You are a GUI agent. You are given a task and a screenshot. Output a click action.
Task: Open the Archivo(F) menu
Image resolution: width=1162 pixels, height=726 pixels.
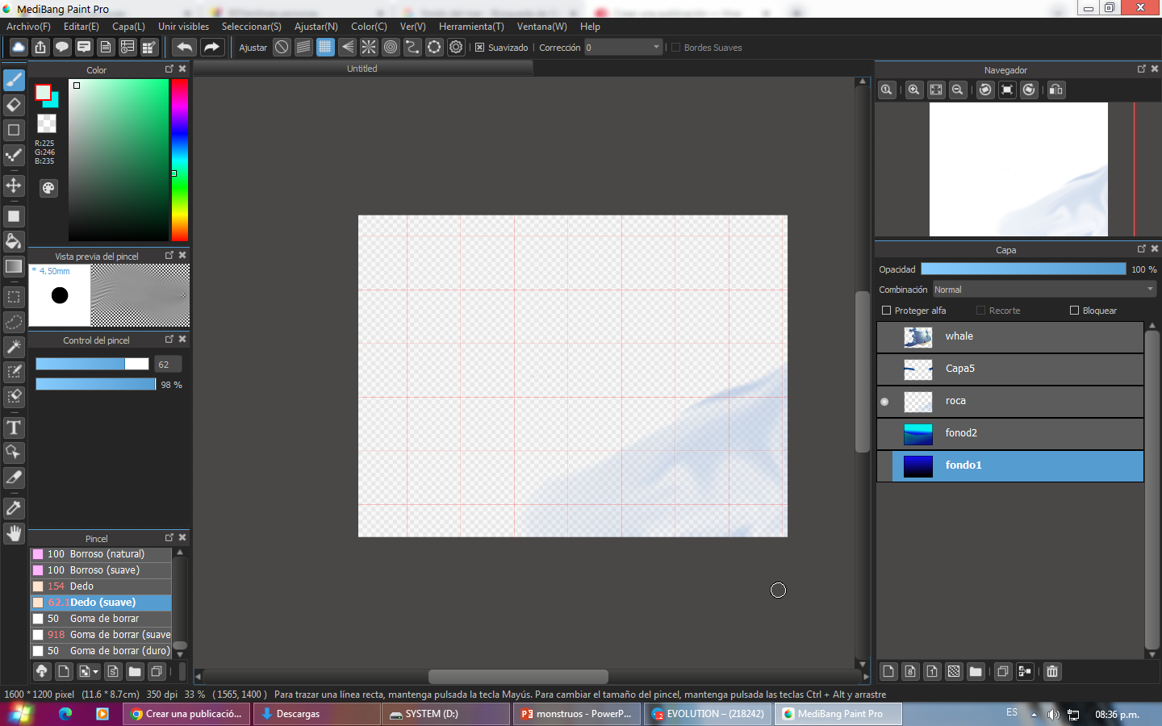(x=28, y=27)
